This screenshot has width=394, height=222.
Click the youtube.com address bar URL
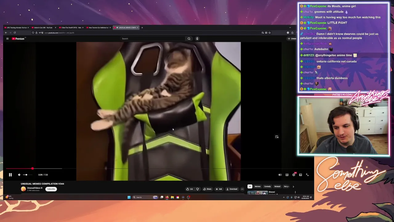pyautogui.click(x=59, y=33)
